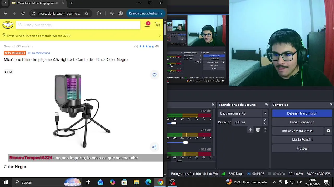334x187 pixels.
Task: Show hidden system tray icons
Action: coord(274,182)
